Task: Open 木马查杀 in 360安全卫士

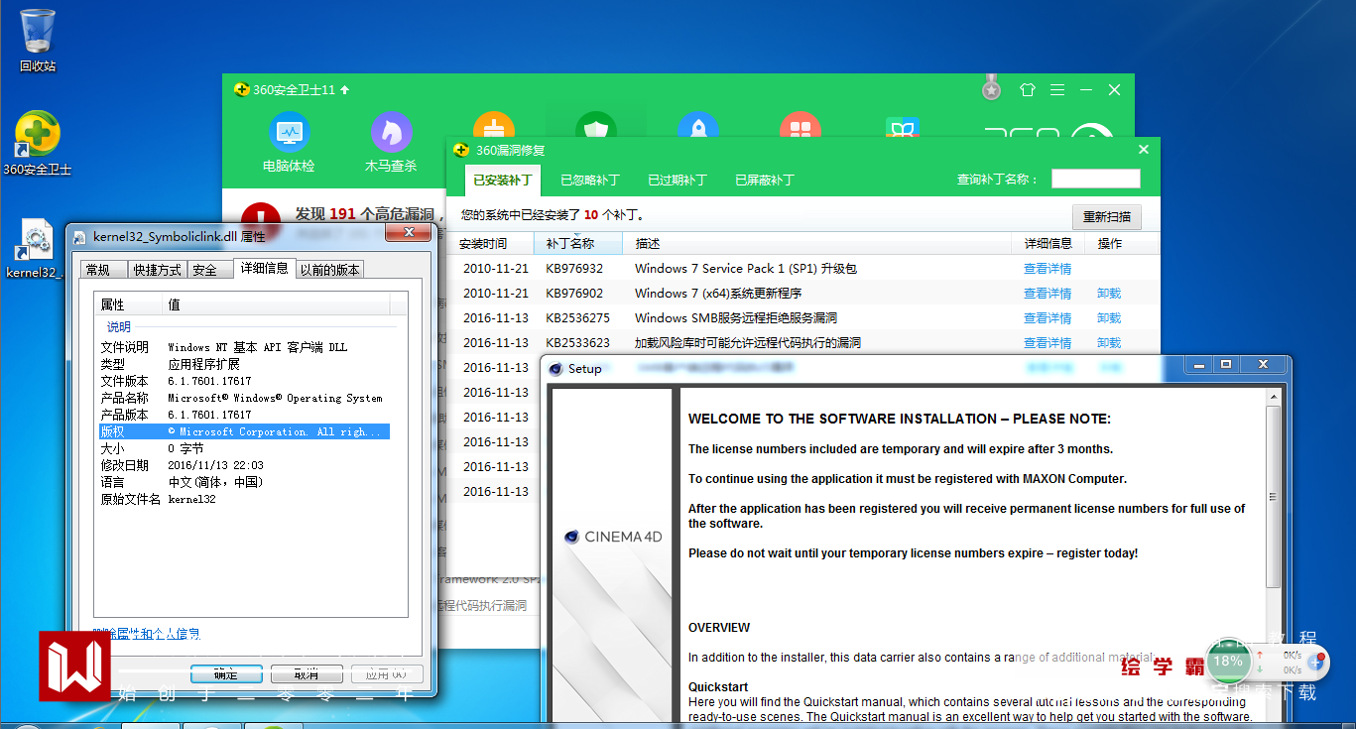Action: click(391, 143)
